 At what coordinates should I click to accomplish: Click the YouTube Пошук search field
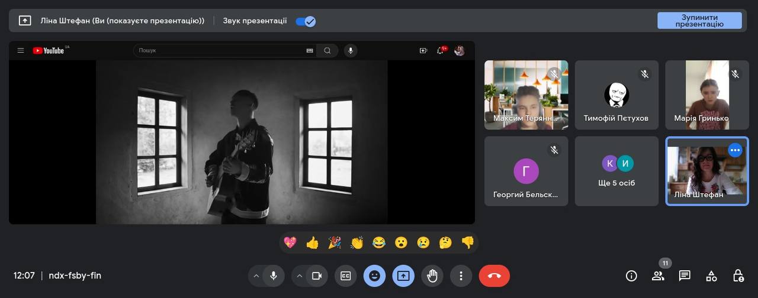pyautogui.click(x=219, y=51)
